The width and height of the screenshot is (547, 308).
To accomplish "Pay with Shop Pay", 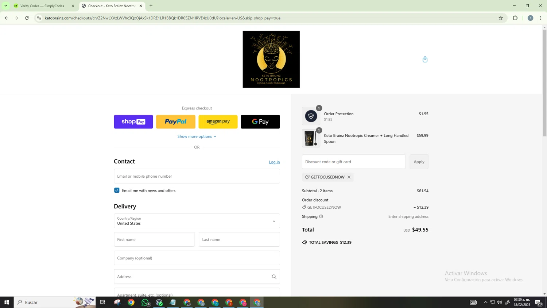I will [133, 122].
